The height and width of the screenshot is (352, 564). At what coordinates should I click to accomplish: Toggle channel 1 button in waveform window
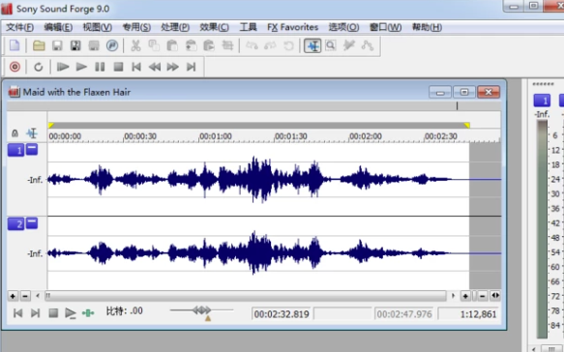tap(15, 150)
